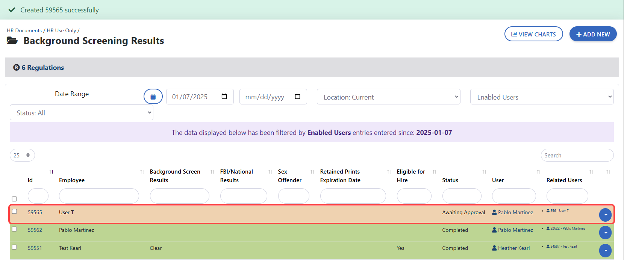Click the user icon beside Heather Kearl
Screen dimensions: 624x260
[x=494, y=248]
